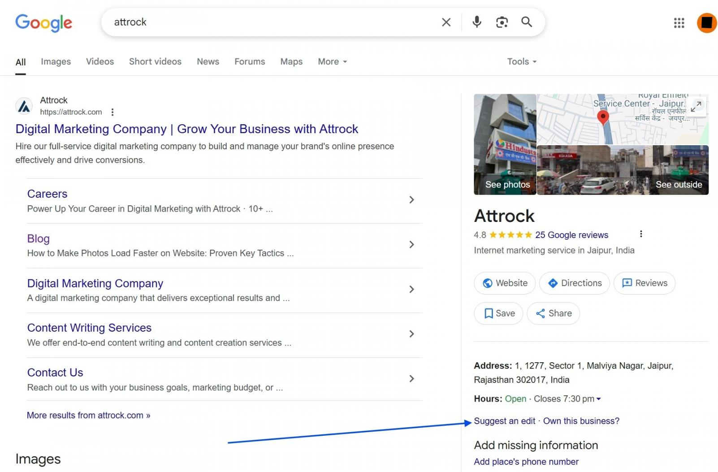This screenshot has height=472, width=718.
Task: Open the knowledge panel three-dot options menu
Action: tap(641, 234)
